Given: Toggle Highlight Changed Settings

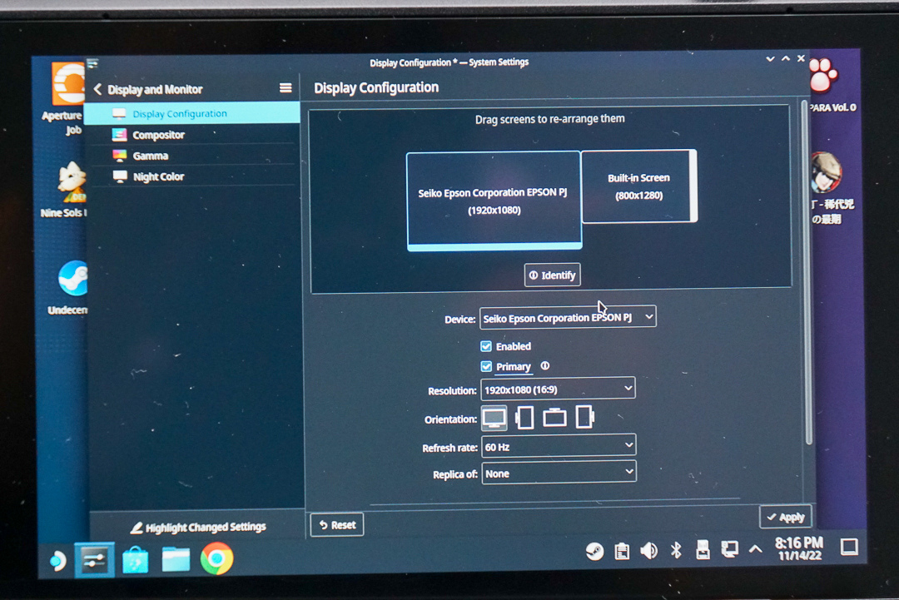Looking at the screenshot, I should click(x=198, y=528).
